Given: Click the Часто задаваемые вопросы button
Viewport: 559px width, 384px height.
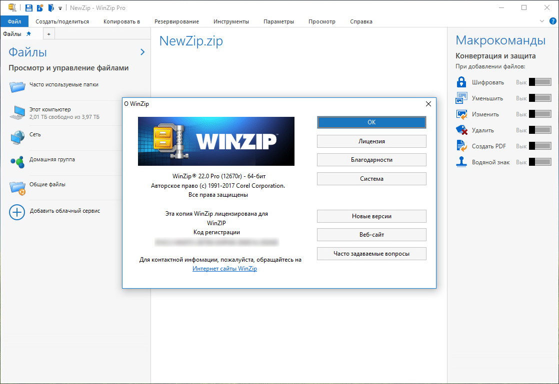Looking at the screenshot, I should click(x=371, y=254).
